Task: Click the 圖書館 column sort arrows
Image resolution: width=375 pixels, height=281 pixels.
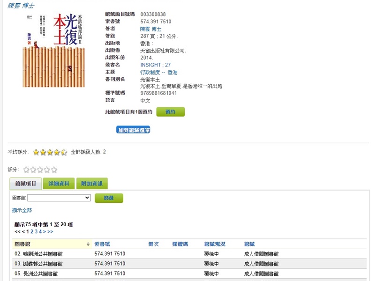Action: tap(88, 244)
